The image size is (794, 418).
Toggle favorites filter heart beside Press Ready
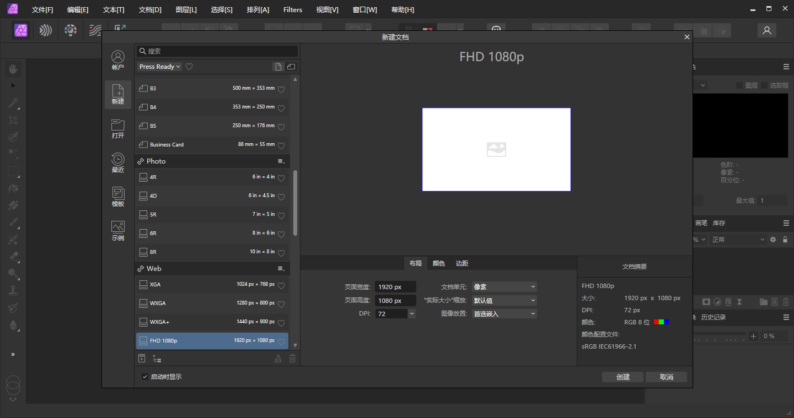189,67
